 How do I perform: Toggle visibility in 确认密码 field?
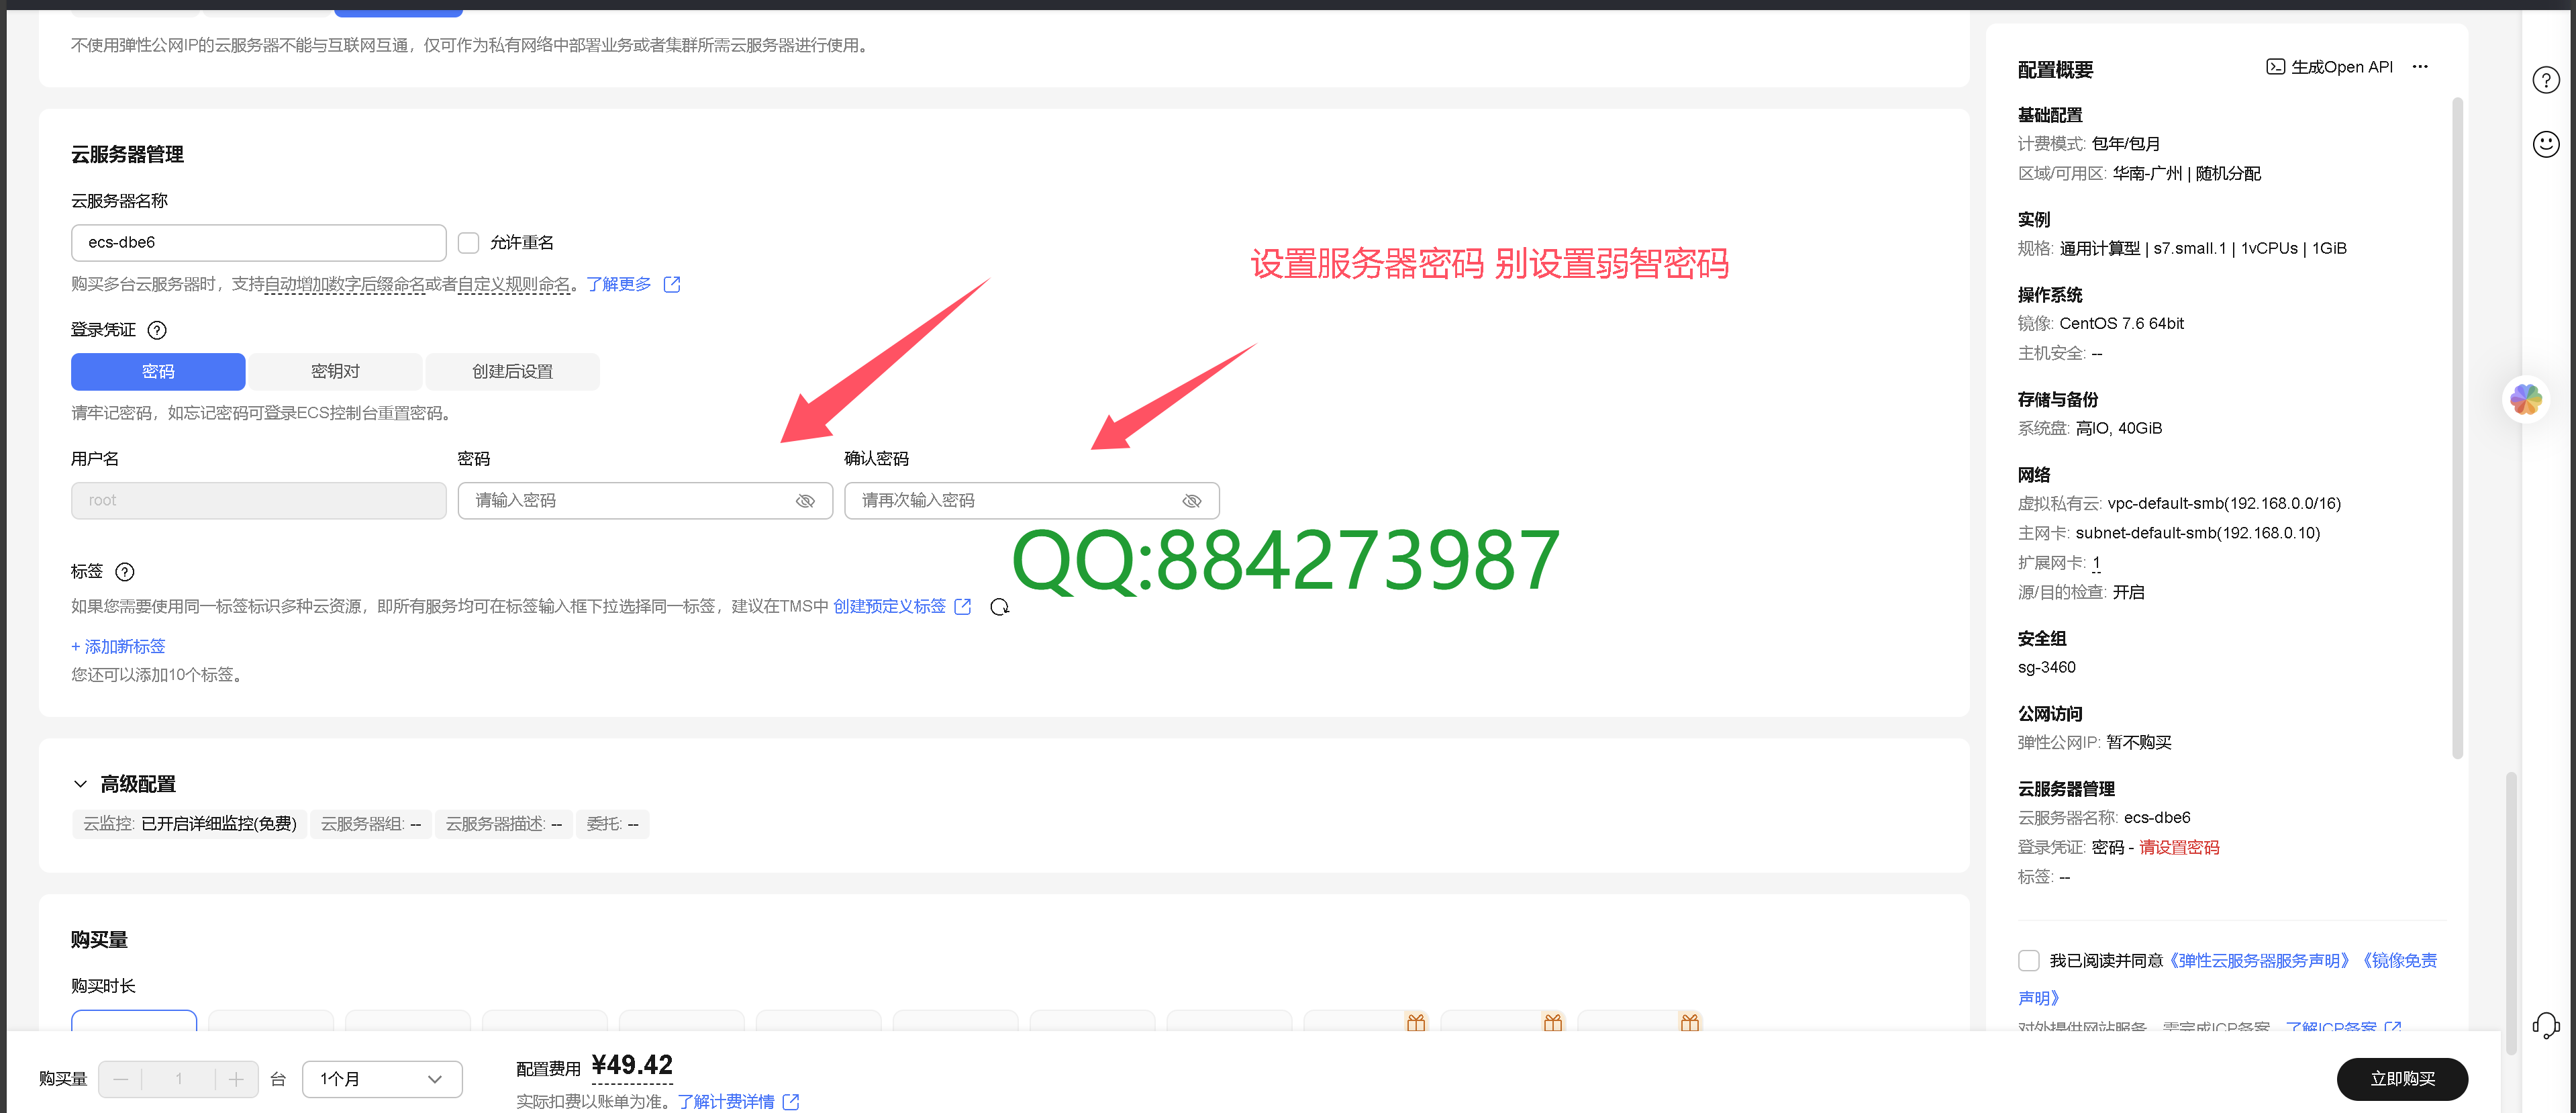coord(1192,501)
